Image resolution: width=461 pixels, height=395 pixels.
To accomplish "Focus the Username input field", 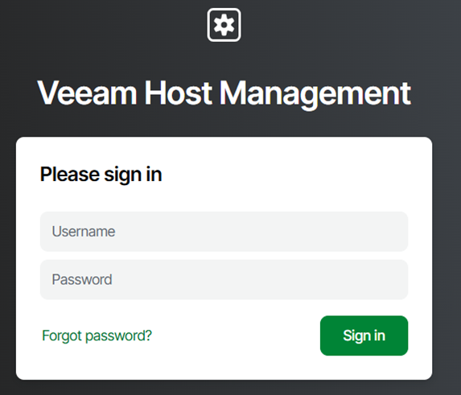I will pyautogui.click(x=224, y=232).
